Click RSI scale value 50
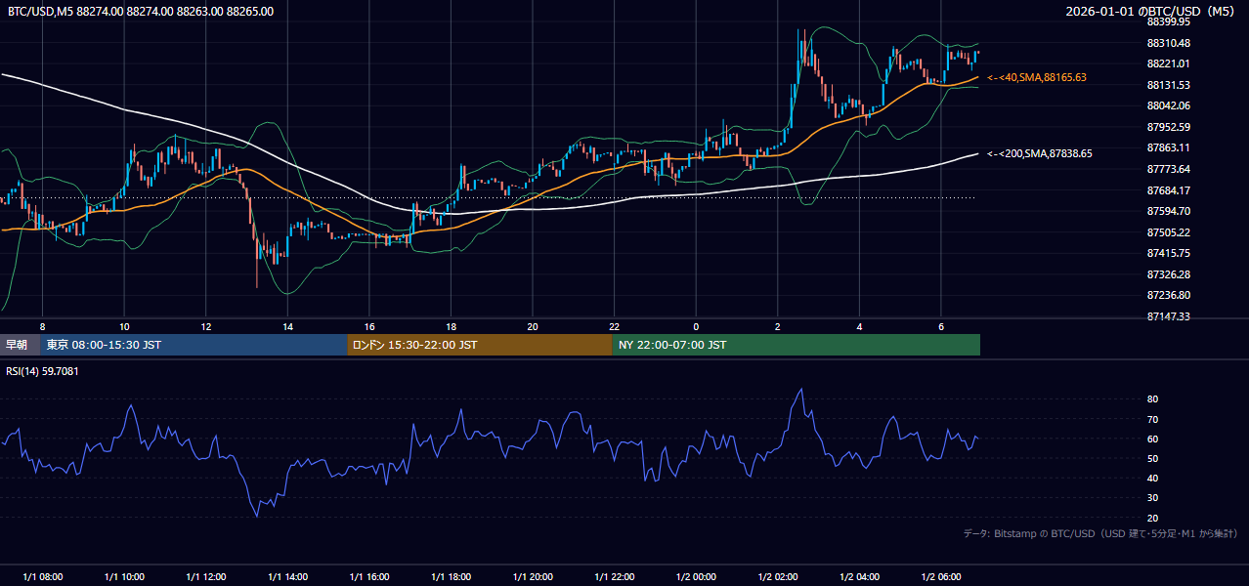This screenshot has width=1249, height=586. (x=1152, y=458)
